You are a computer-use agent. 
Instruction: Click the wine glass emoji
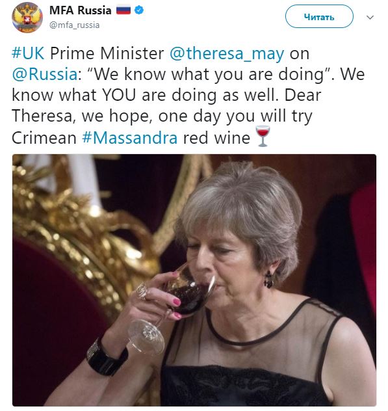pos(263,137)
